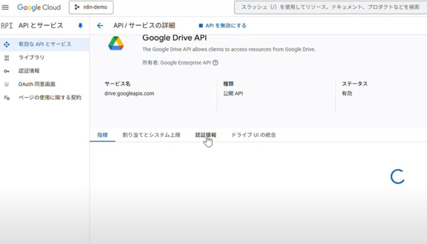This screenshot has width=427, height=244.
Task: Focus the resource search box
Action: coord(330,8)
